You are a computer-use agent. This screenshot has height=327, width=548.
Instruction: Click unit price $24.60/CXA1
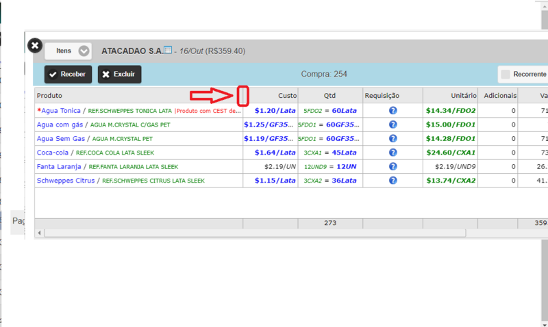tap(451, 153)
